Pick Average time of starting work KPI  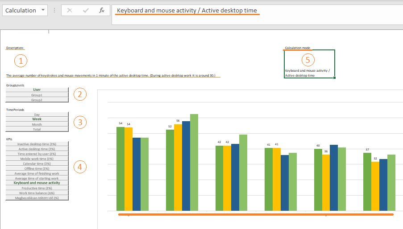click(37, 178)
